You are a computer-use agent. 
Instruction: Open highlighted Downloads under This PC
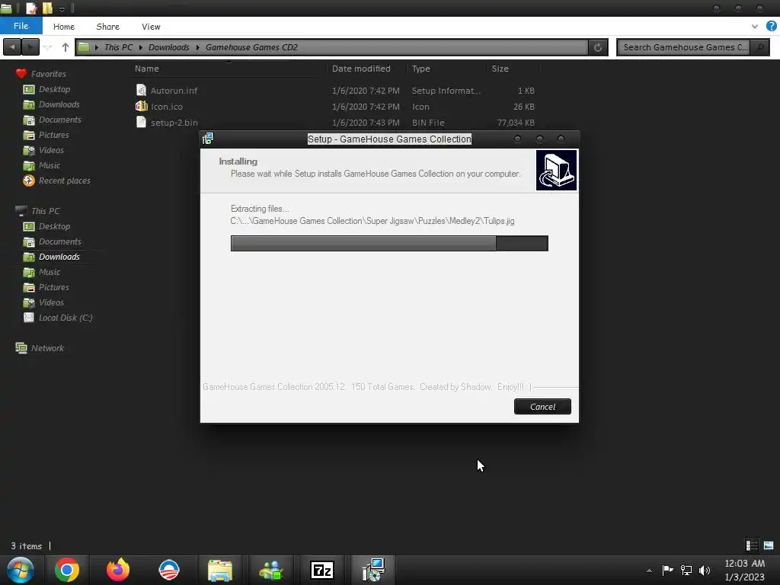tap(59, 257)
